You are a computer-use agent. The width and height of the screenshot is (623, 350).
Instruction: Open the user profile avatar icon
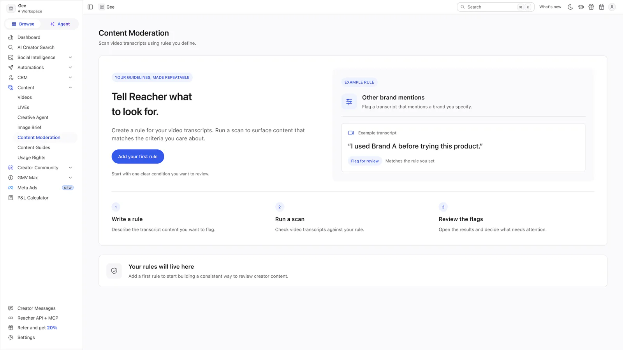tap(612, 7)
